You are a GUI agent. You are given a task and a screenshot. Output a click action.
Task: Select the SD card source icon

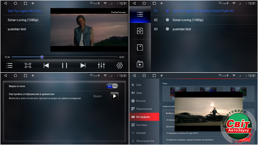[x=140, y=47]
